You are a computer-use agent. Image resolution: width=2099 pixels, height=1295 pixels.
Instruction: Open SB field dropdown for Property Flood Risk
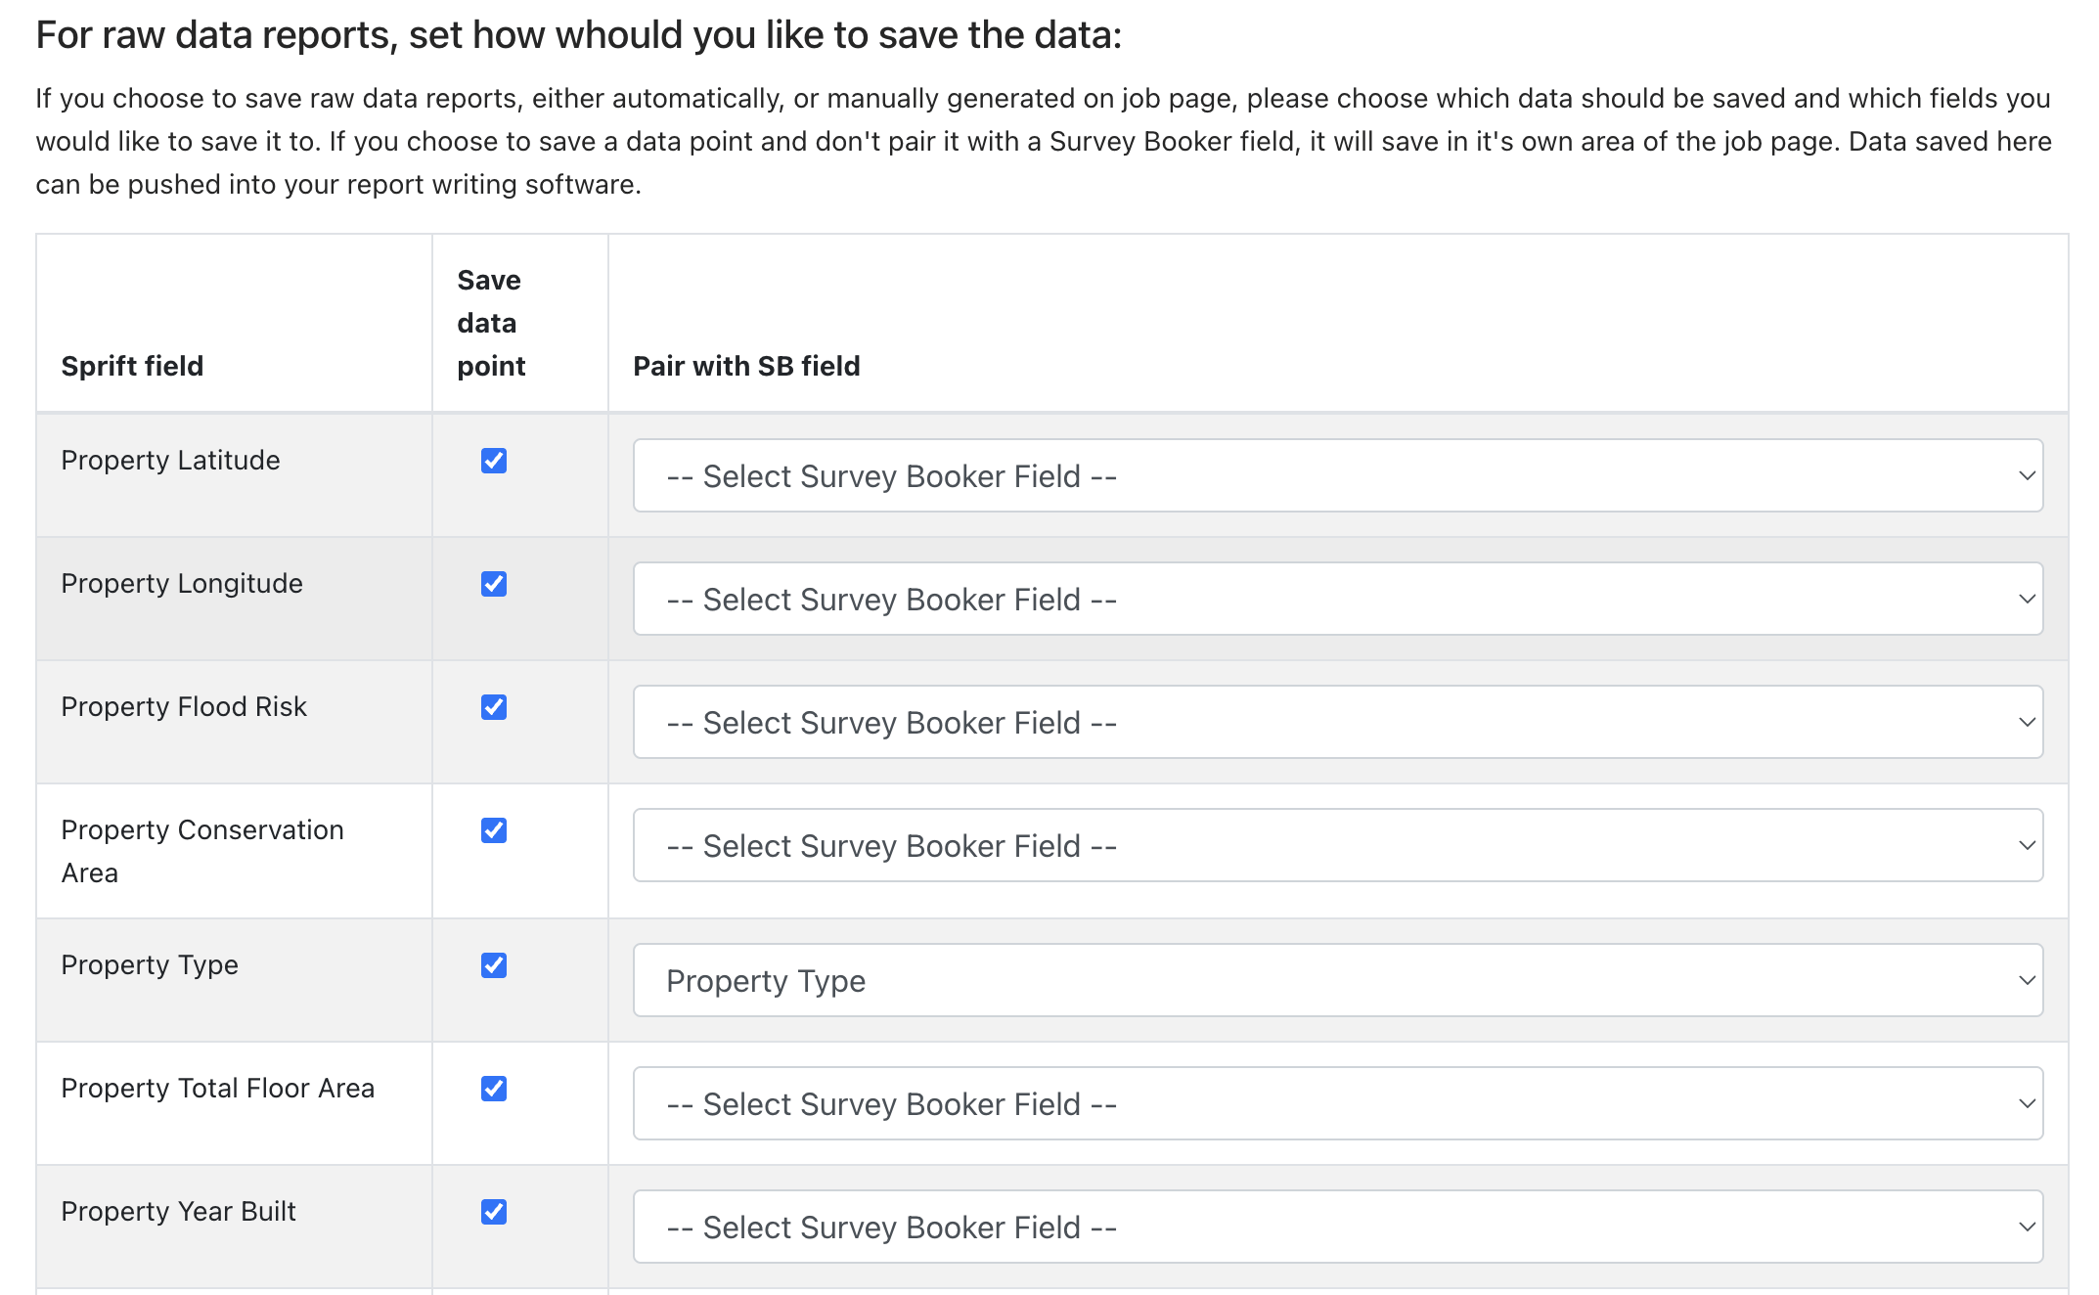[1338, 722]
